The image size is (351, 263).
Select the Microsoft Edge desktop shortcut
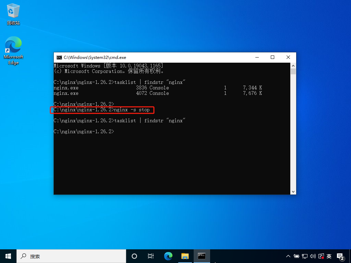[x=13, y=51]
